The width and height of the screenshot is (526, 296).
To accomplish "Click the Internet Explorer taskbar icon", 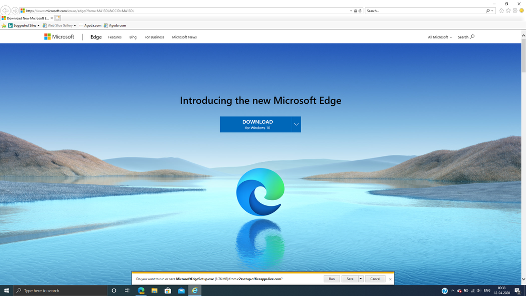I will pyautogui.click(x=195, y=291).
